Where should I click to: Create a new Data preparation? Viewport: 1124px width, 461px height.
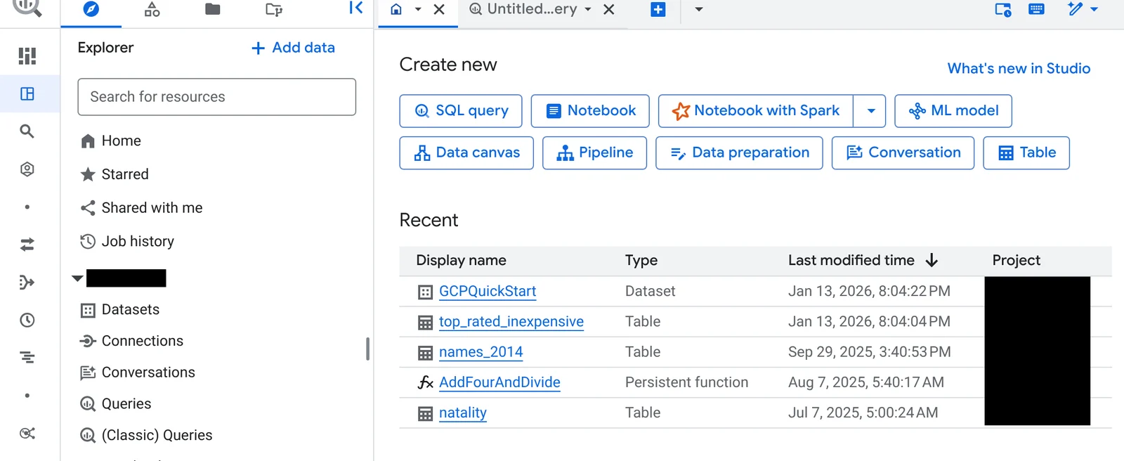pos(739,153)
